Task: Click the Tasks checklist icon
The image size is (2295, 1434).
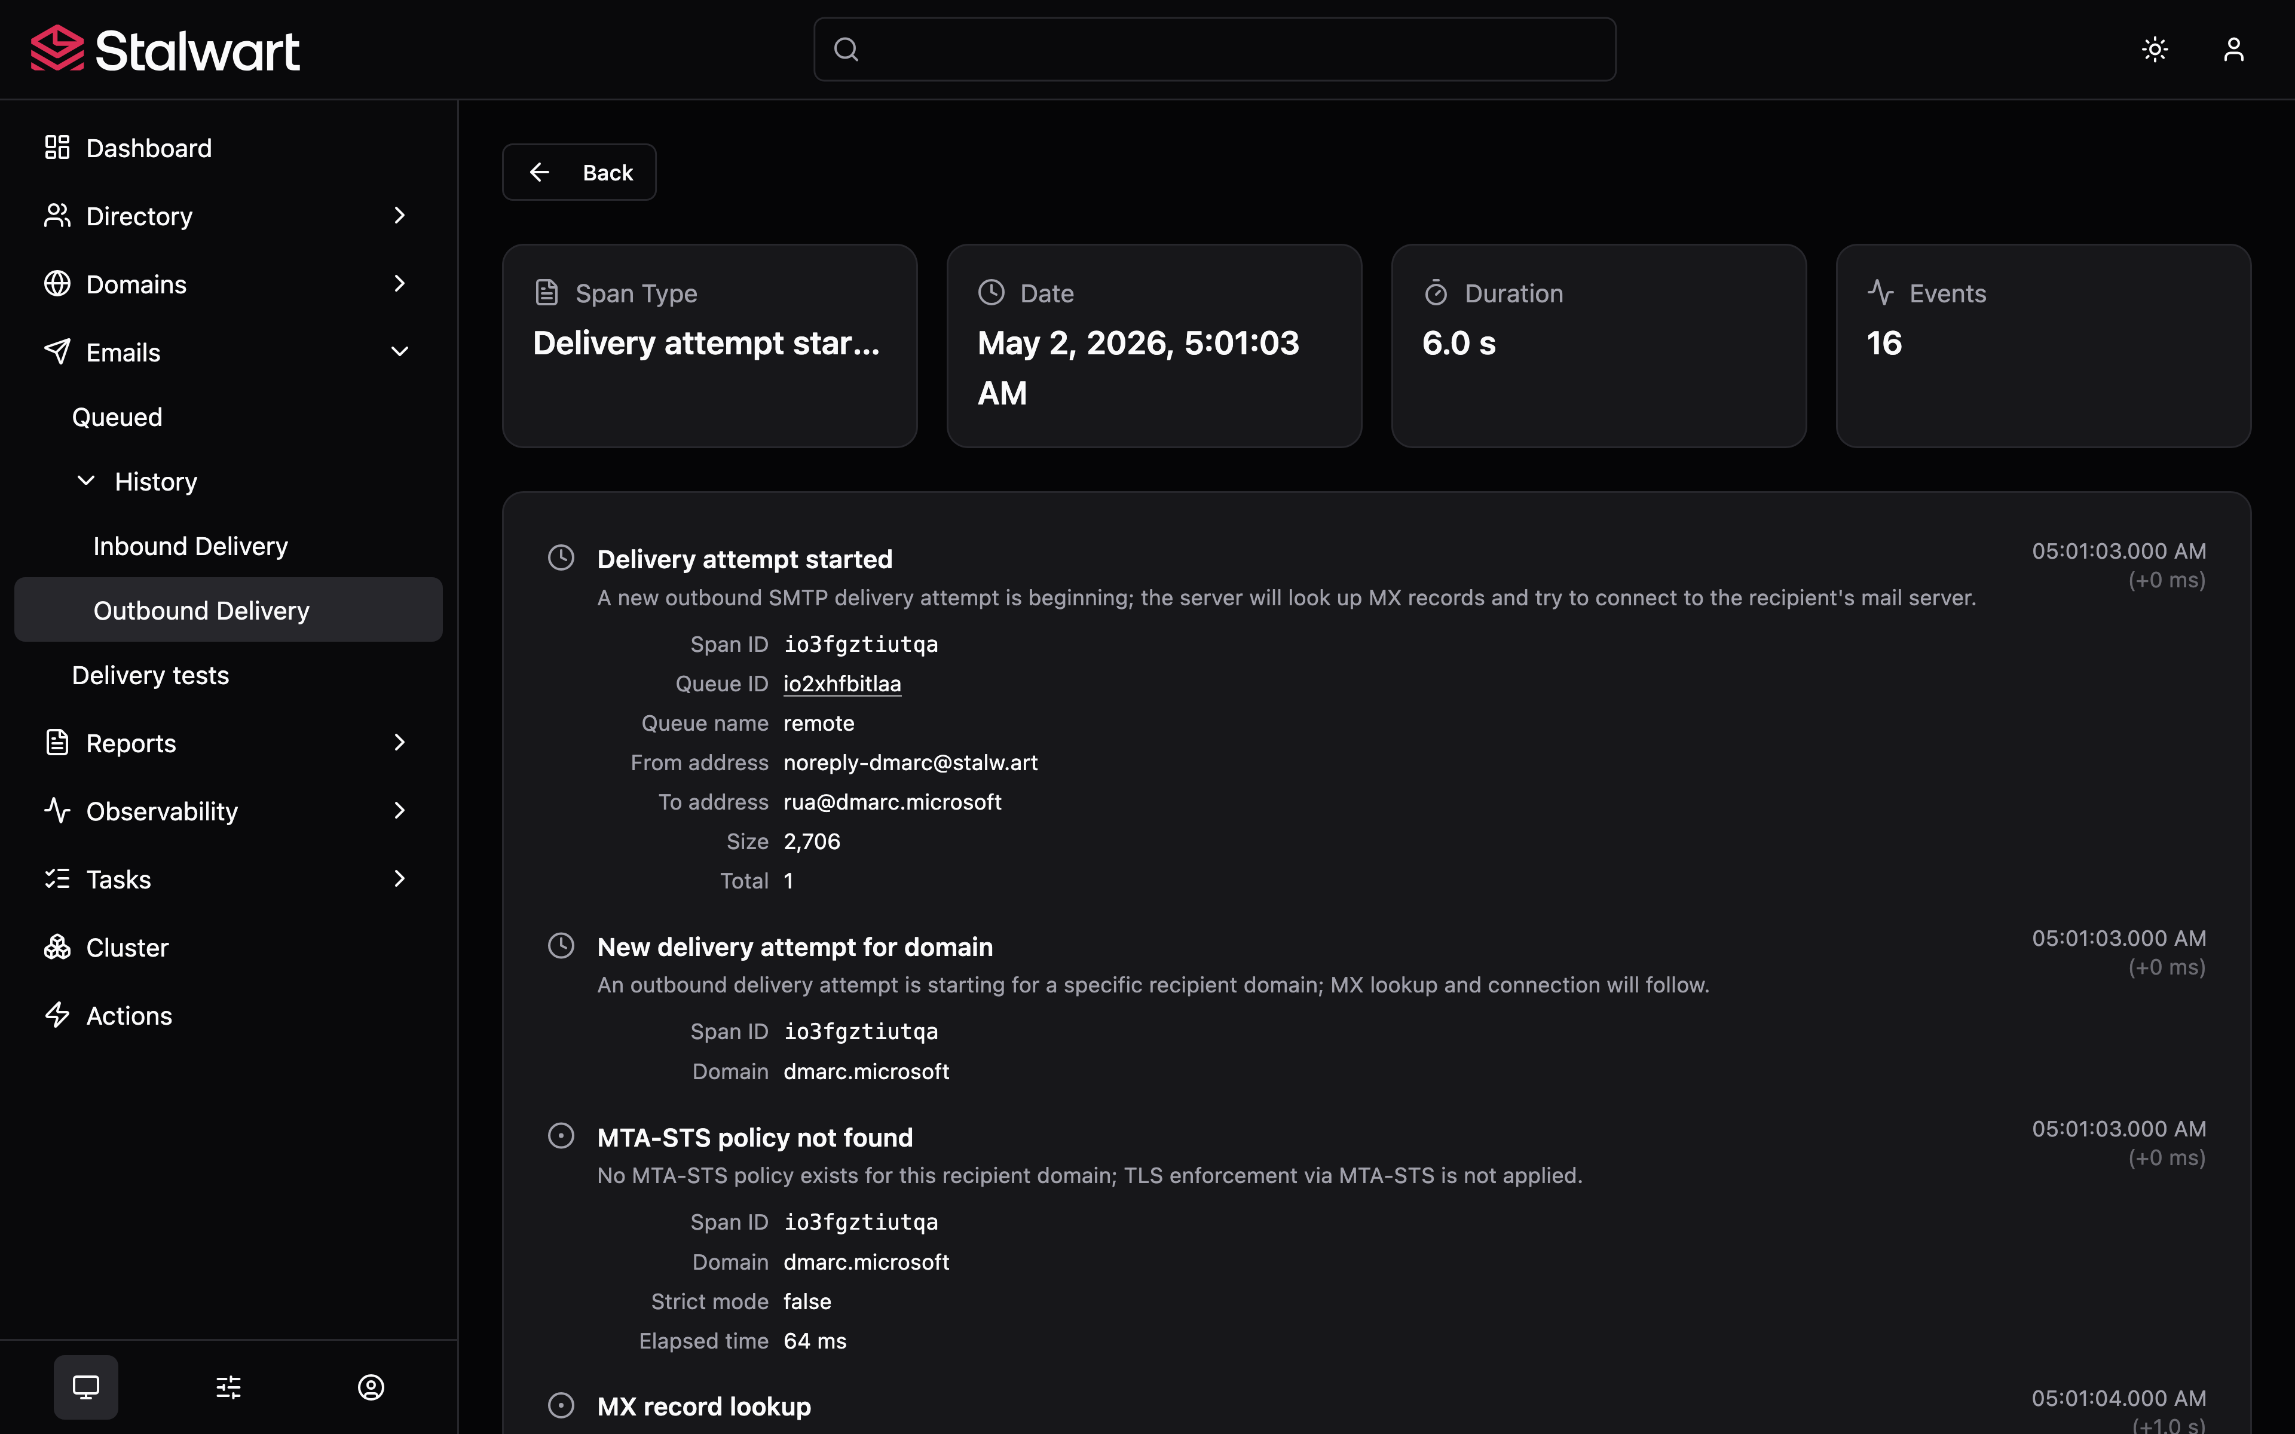Action: [57, 879]
